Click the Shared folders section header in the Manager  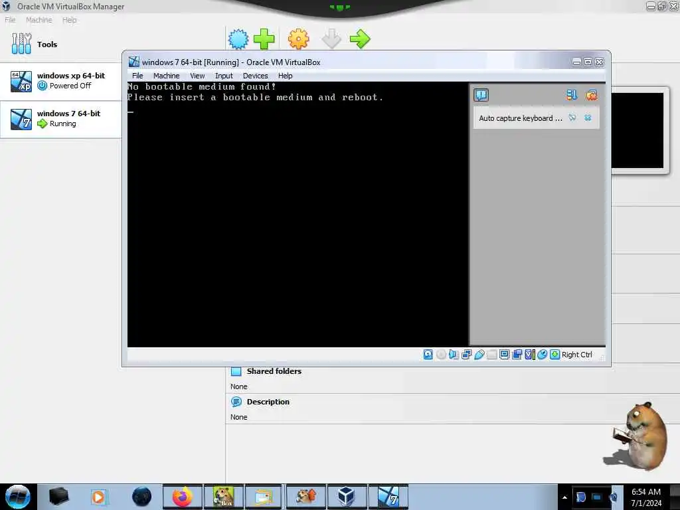tap(274, 371)
